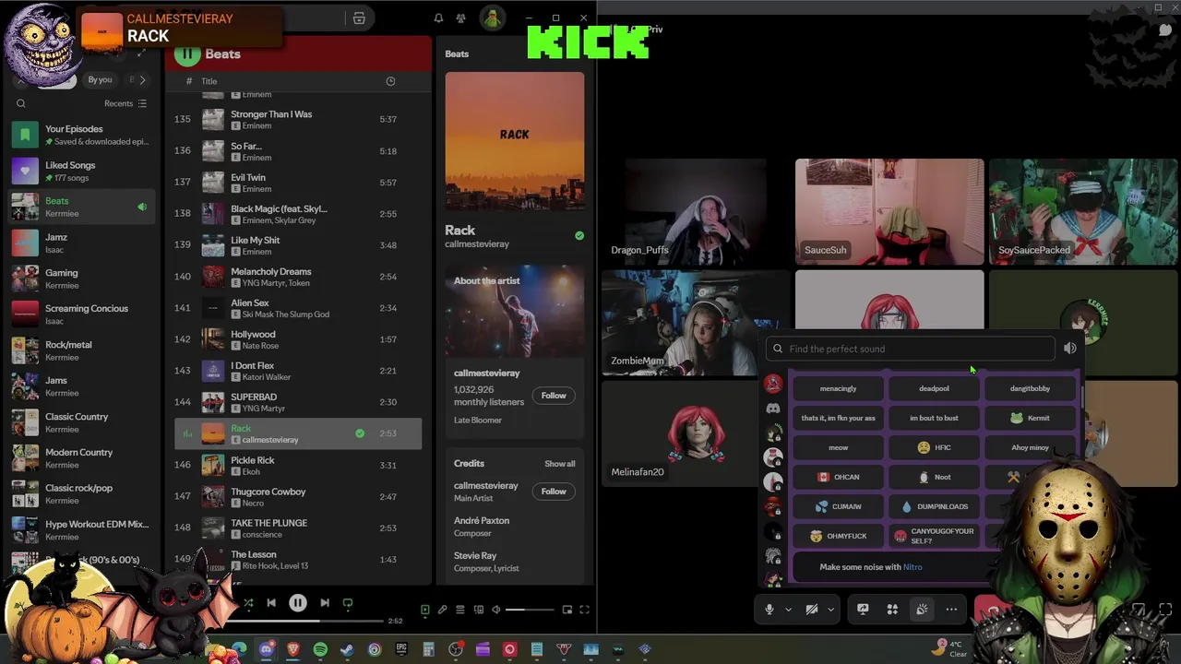The height and width of the screenshot is (664, 1181).
Task: Play Stronger Than I Was track
Action: (297, 120)
